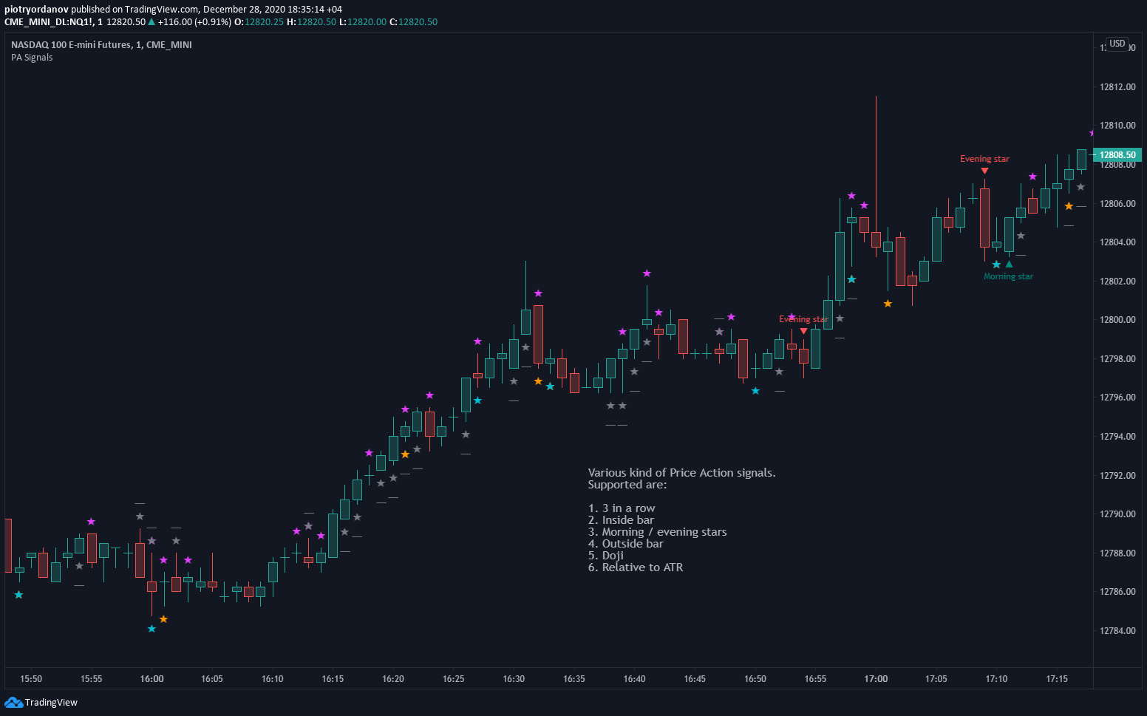Click the magenta star near 17:13
1147x716 pixels.
(1032, 177)
